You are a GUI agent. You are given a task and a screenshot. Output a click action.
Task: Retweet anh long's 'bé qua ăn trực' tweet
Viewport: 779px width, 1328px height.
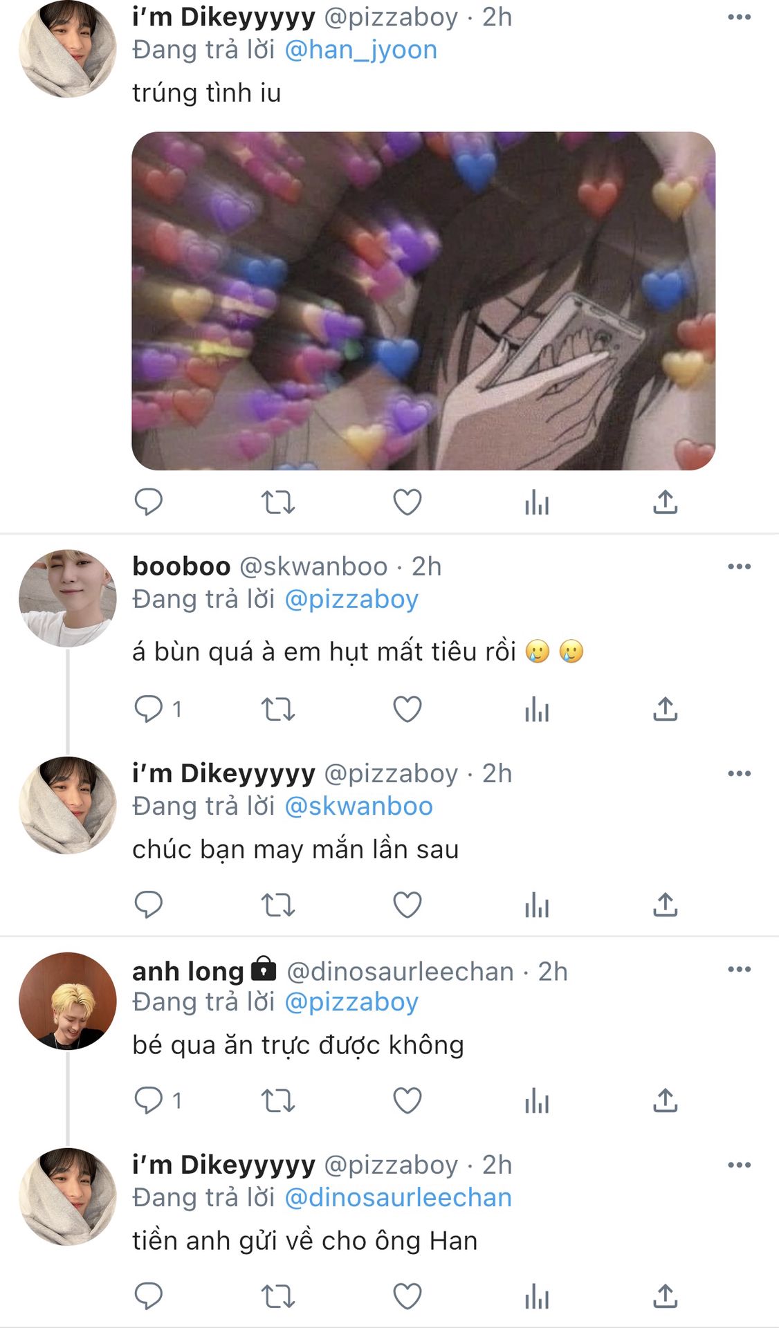278,1100
